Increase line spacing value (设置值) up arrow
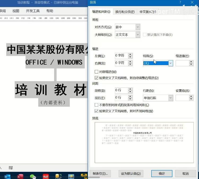The width and height of the screenshot is (199, 179). 191,97
